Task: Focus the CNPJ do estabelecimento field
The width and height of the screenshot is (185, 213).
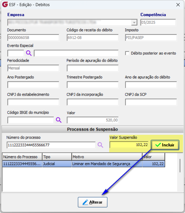Action: click(x=33, y=102)
